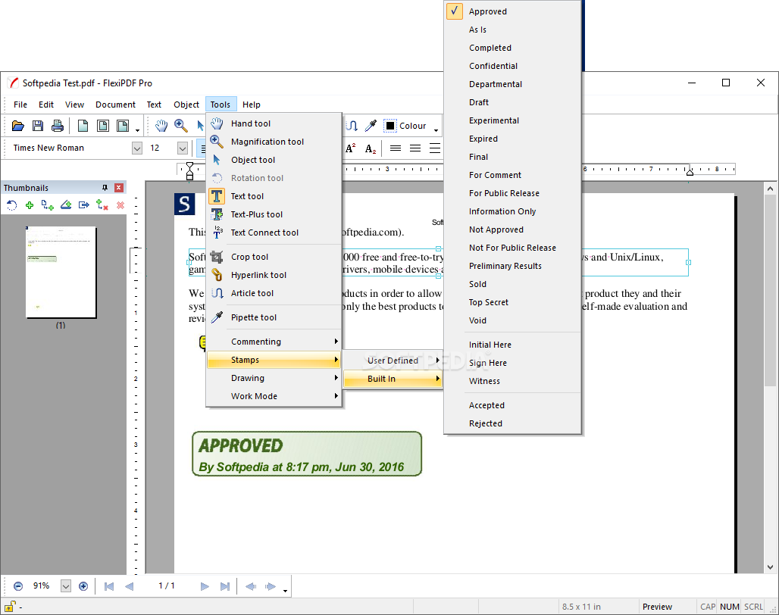Choose Pipette tool menu entry
The image size is (779, 615).
pos(274,317)
